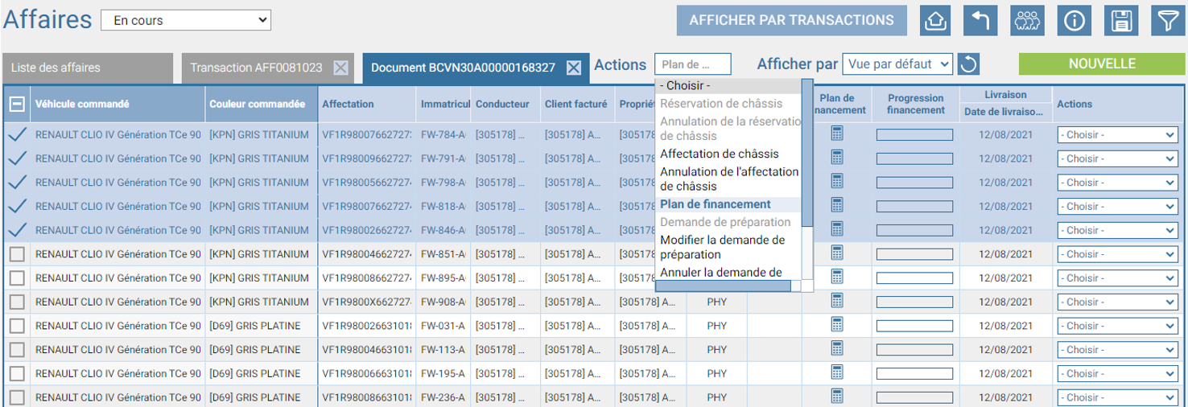Open financing calculator in FW-031-A row

[837, 325]
